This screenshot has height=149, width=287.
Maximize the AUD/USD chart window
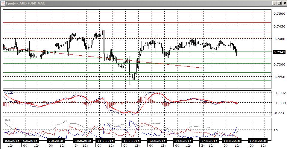(279, 3)
